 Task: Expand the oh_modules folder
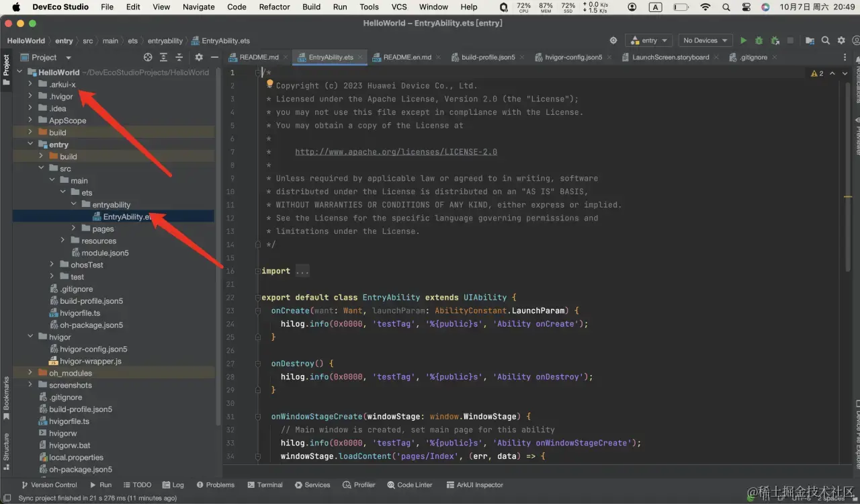(30, 373)
